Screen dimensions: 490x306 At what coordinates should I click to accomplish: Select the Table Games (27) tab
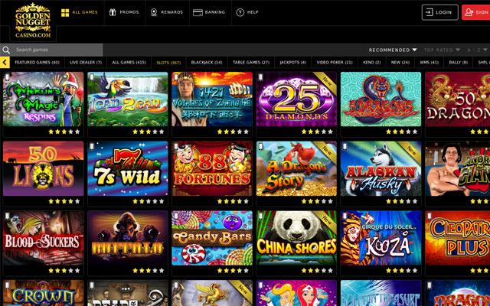[x=251, y=63]
